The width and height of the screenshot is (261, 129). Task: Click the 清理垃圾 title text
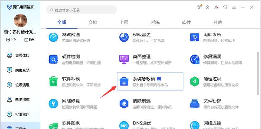(x=212, y=79)
